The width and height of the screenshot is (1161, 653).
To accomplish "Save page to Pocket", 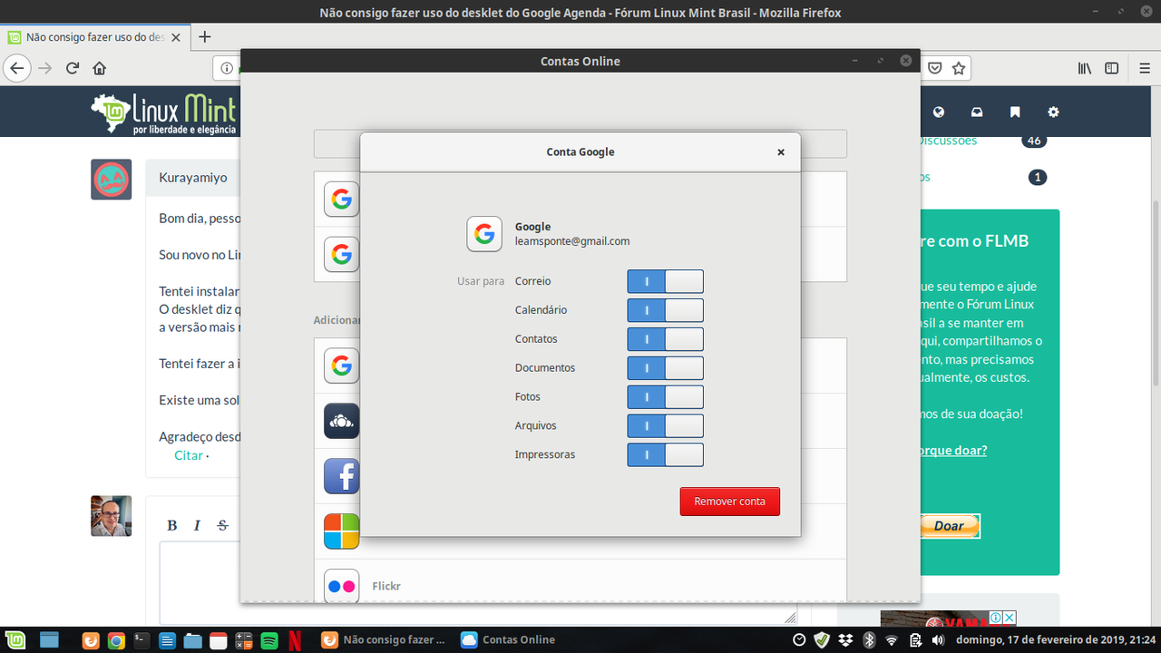I will 934,68.
